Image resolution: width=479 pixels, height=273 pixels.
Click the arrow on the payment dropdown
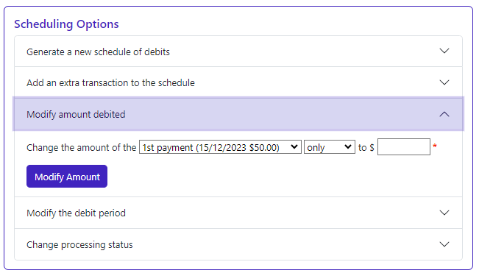pos(294,147)
